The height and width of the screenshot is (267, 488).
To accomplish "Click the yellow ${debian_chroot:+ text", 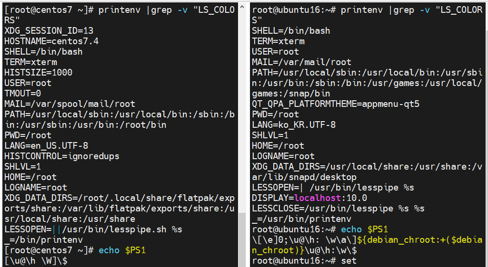I will 401,239.
